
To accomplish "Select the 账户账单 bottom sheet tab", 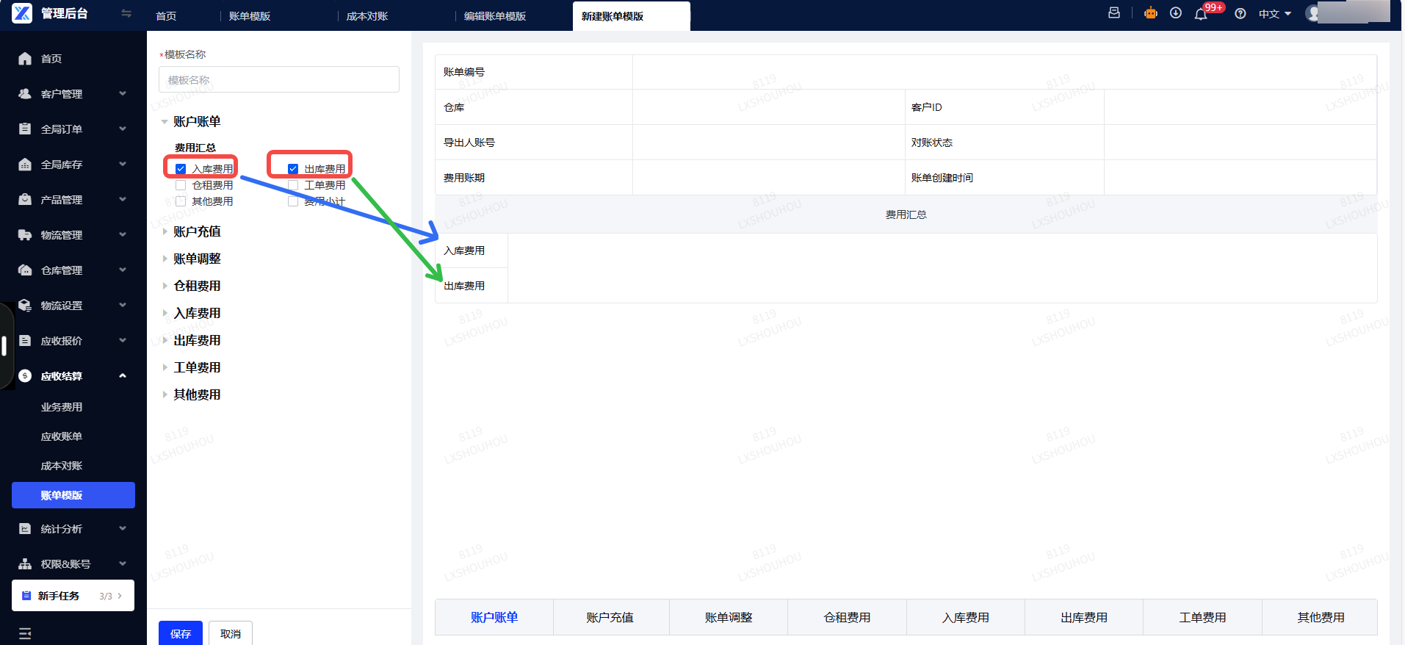I will point(494,617).
